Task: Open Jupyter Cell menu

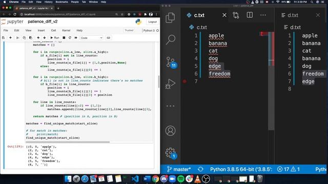Action: tap(53, 31)
